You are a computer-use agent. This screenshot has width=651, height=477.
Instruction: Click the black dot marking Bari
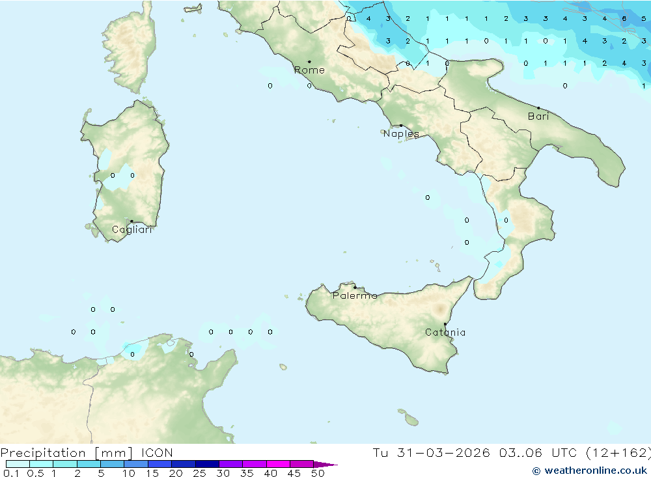tap(538, 108)
